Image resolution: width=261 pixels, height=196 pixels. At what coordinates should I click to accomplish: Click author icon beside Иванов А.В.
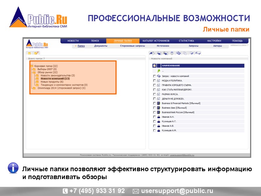159,126
